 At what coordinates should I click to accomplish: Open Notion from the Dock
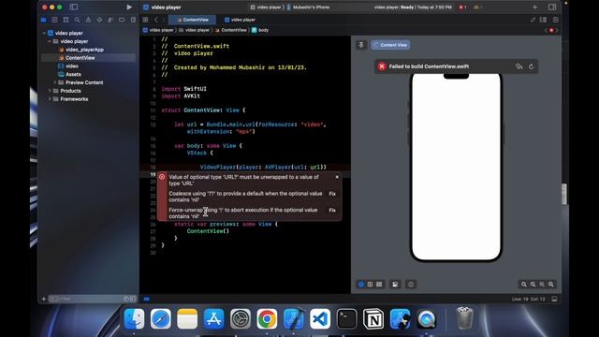[x=373, y=318]
